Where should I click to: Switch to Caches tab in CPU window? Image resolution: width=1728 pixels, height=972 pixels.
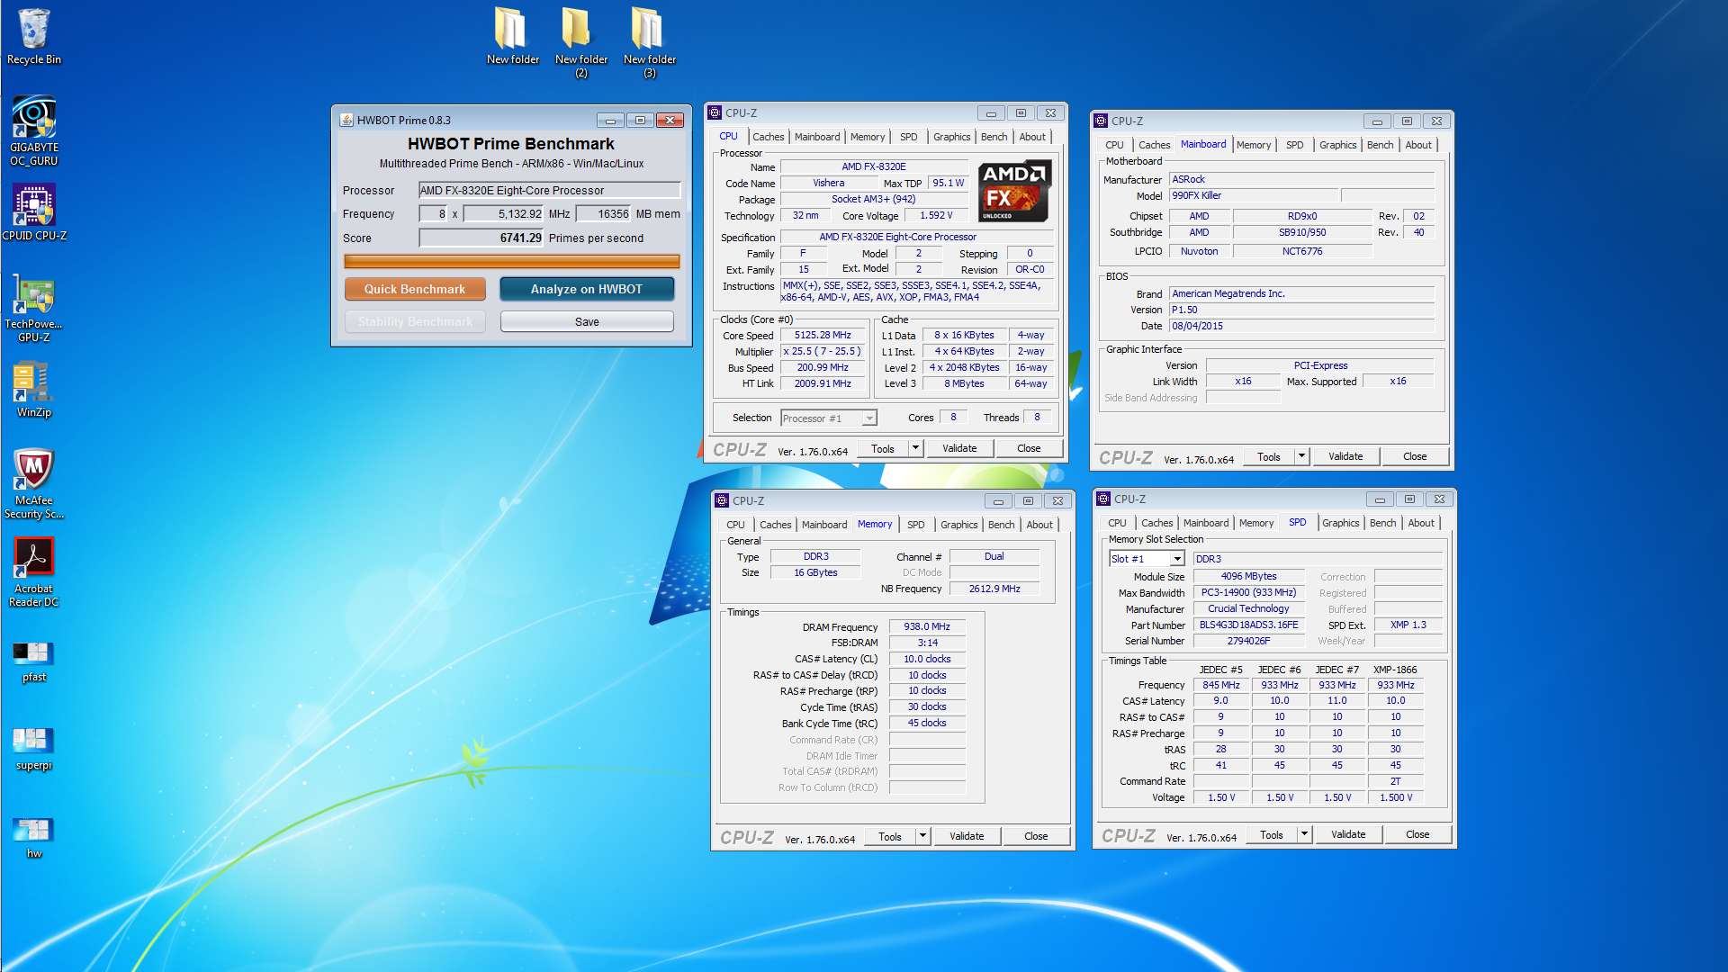769,137
